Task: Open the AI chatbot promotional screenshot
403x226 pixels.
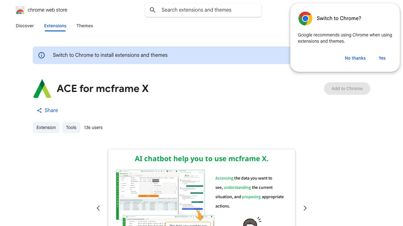Action: click(x=201, y=188)
